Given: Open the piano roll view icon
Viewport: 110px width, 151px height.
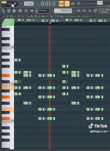Looking at the screenshot, I should point(15,11).
